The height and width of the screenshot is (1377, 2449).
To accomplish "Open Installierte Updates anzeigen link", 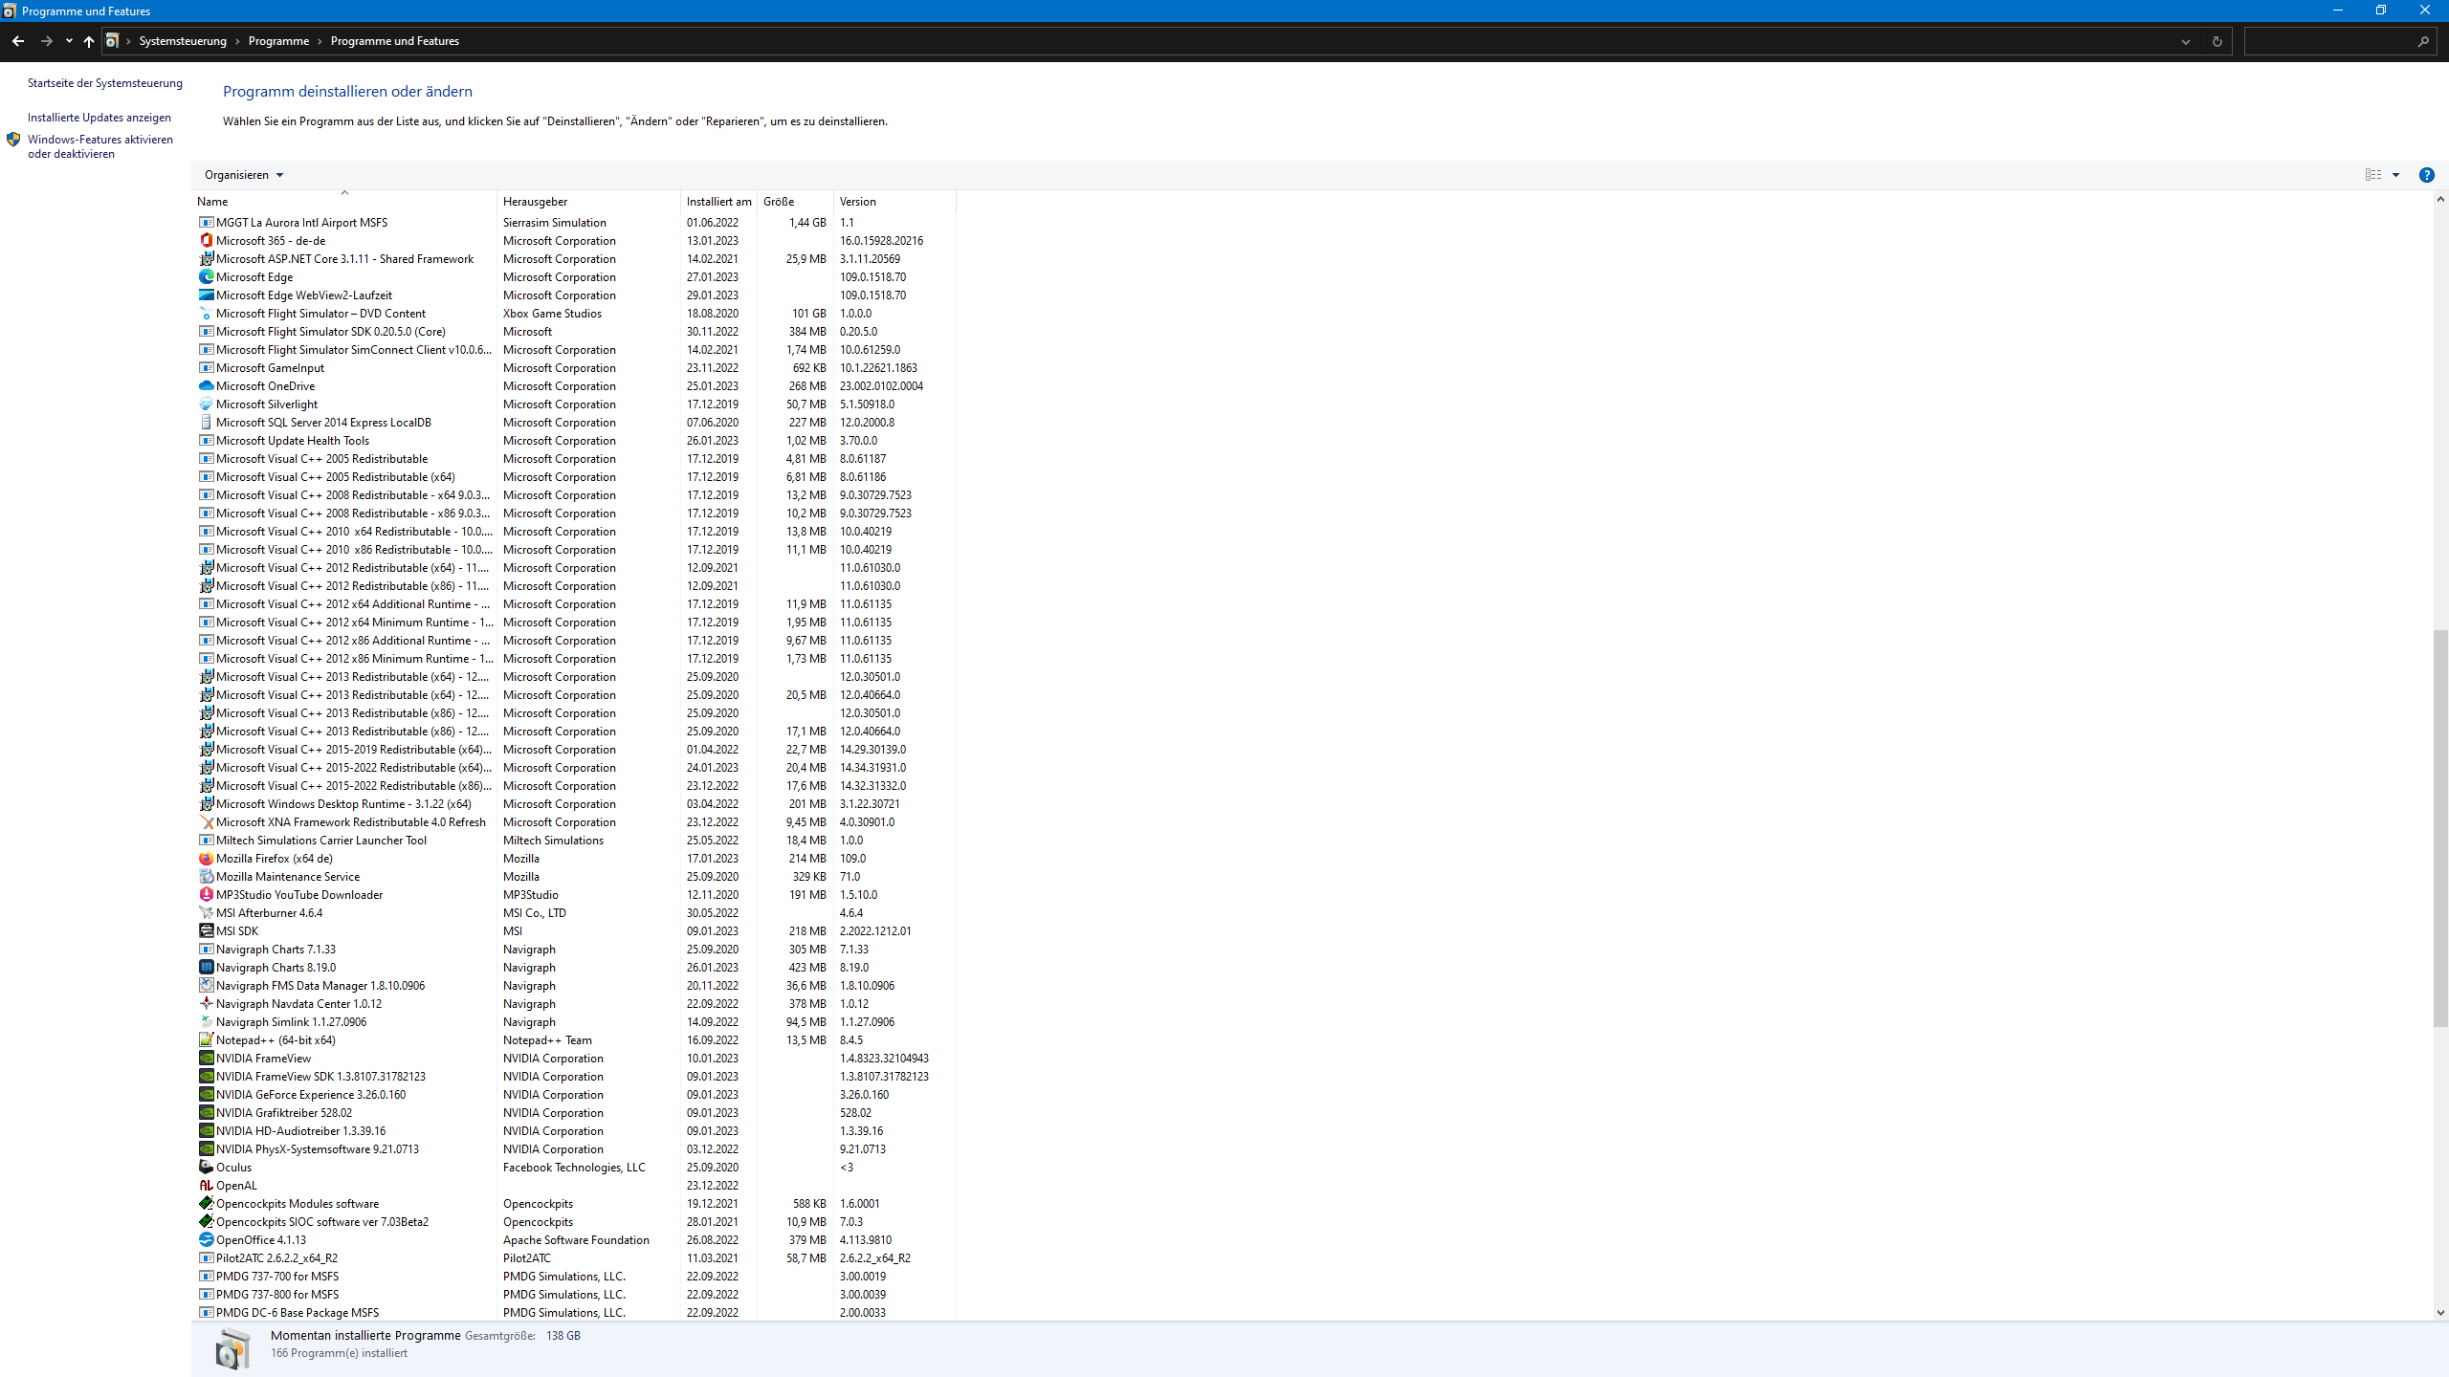I will [99, 117].
